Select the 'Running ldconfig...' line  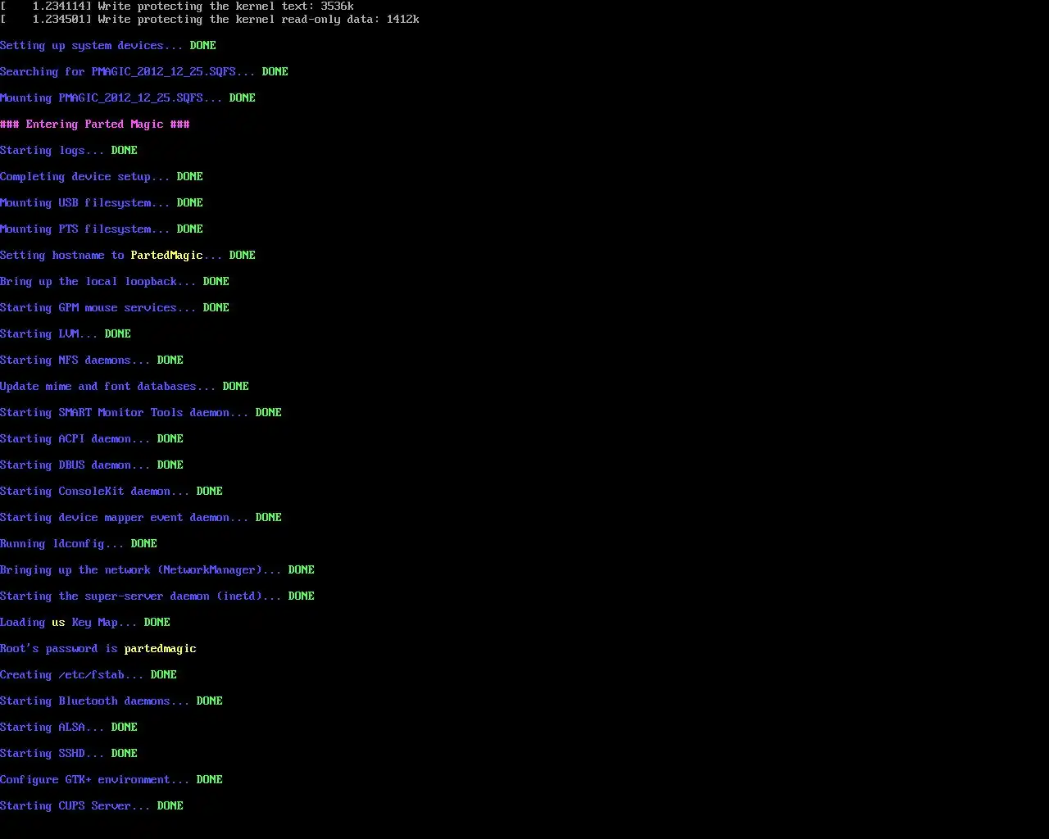pyautogui.click(x=79, y=543)
